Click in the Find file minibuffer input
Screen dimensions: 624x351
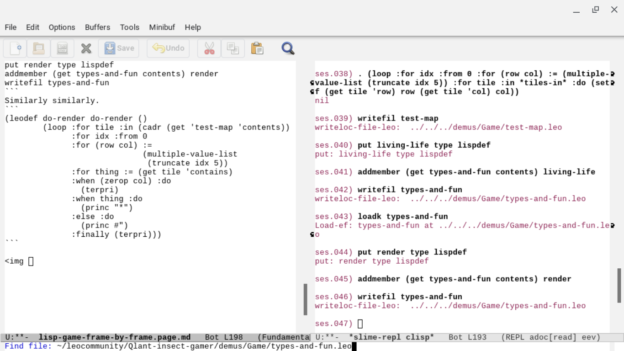pyautogui.click(x=206, y=346)
